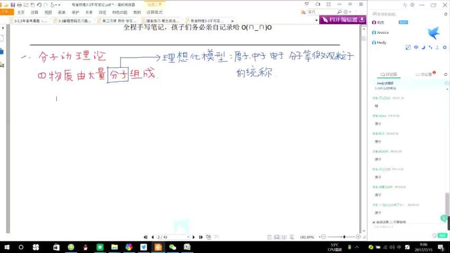The height and width of the screenshot is (253, 450).
Task: Select user Hedy in participant list
Action: (x=379, y=42)
